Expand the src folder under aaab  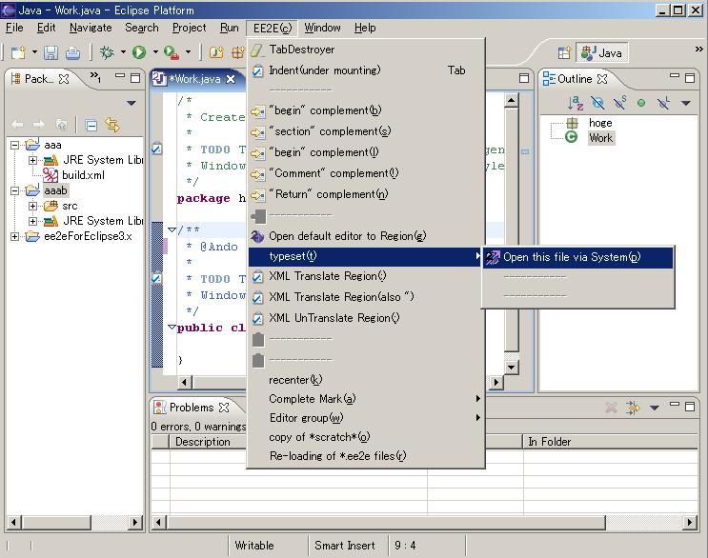point(32,206)
